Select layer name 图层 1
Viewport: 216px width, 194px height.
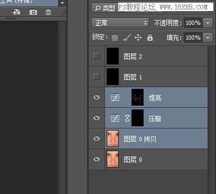(133, 77)
